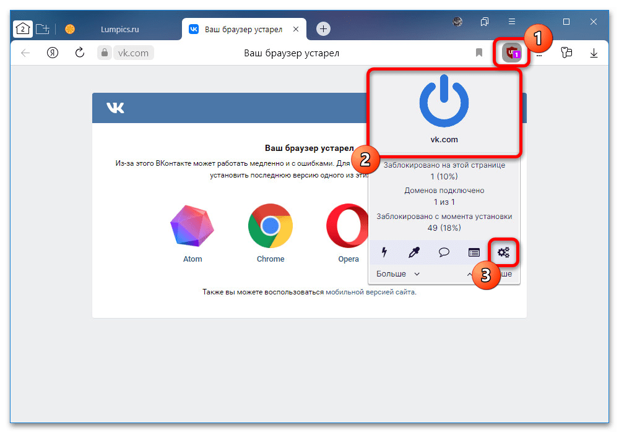The image size is (619, 433).
Task: Click Доменов подключено statistic text
Action: pyautogui.click(x=444, y=191)
